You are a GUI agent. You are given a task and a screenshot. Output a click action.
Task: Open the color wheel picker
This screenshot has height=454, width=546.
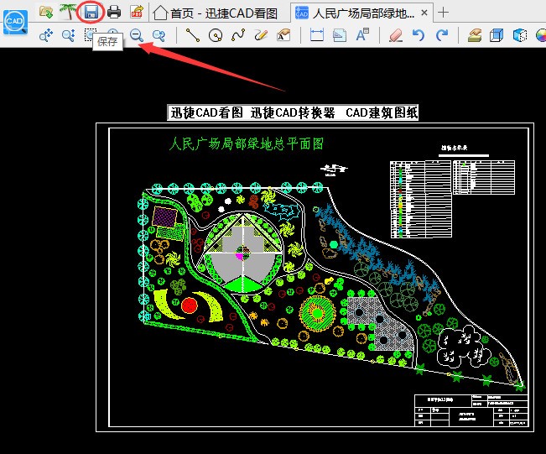click(520, 35)
